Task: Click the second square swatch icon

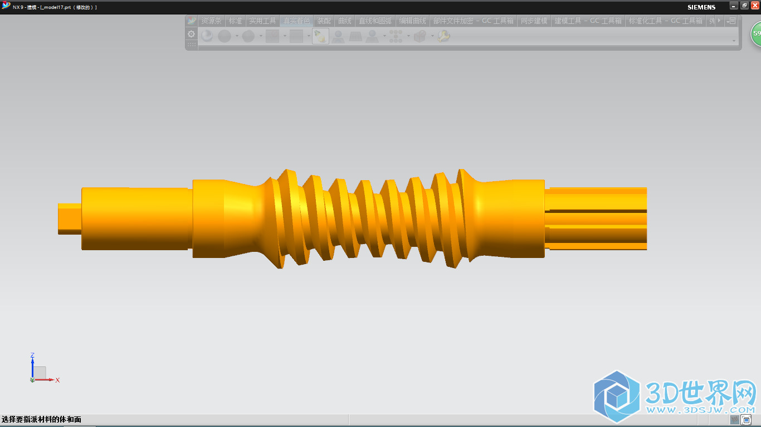Action: [x=296, y=36]
